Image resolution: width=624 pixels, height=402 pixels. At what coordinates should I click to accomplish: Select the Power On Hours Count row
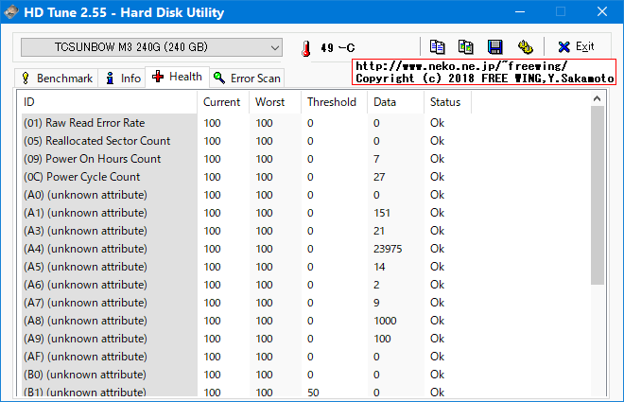coord(92,159)
